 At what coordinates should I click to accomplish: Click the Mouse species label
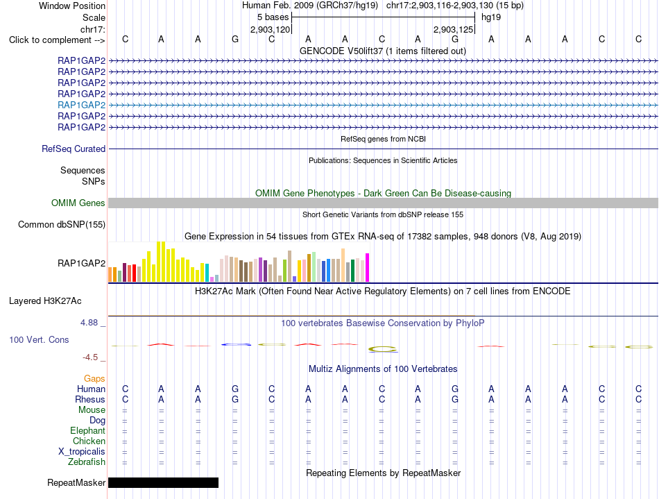click(x=92, y=410)
